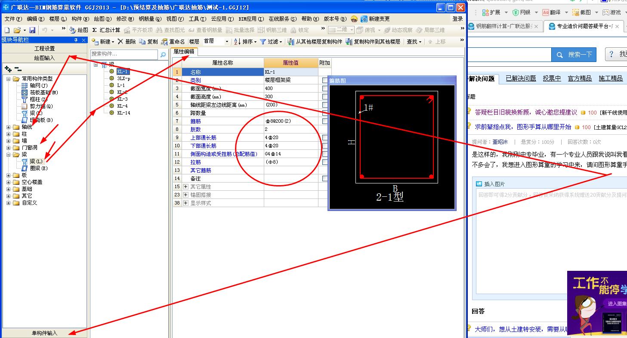Click browser 搜索一下 search button
627x338 pixels.
(574, 55)
